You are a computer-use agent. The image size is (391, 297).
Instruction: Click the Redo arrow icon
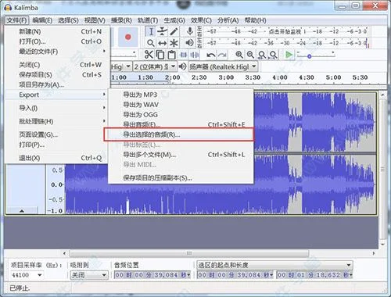[x=222, y=55]
